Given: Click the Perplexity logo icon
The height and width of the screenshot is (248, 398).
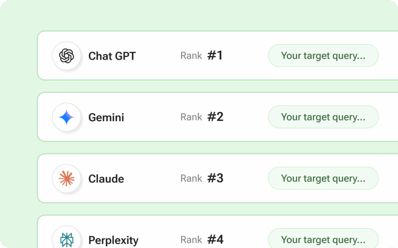Looking at the screenshot, I should pos(66,240).
